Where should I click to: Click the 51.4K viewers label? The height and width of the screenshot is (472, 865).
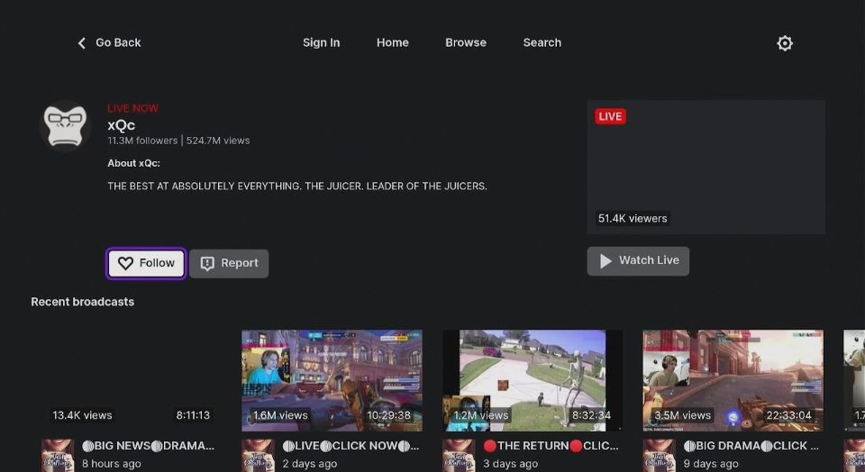point(633,218)
